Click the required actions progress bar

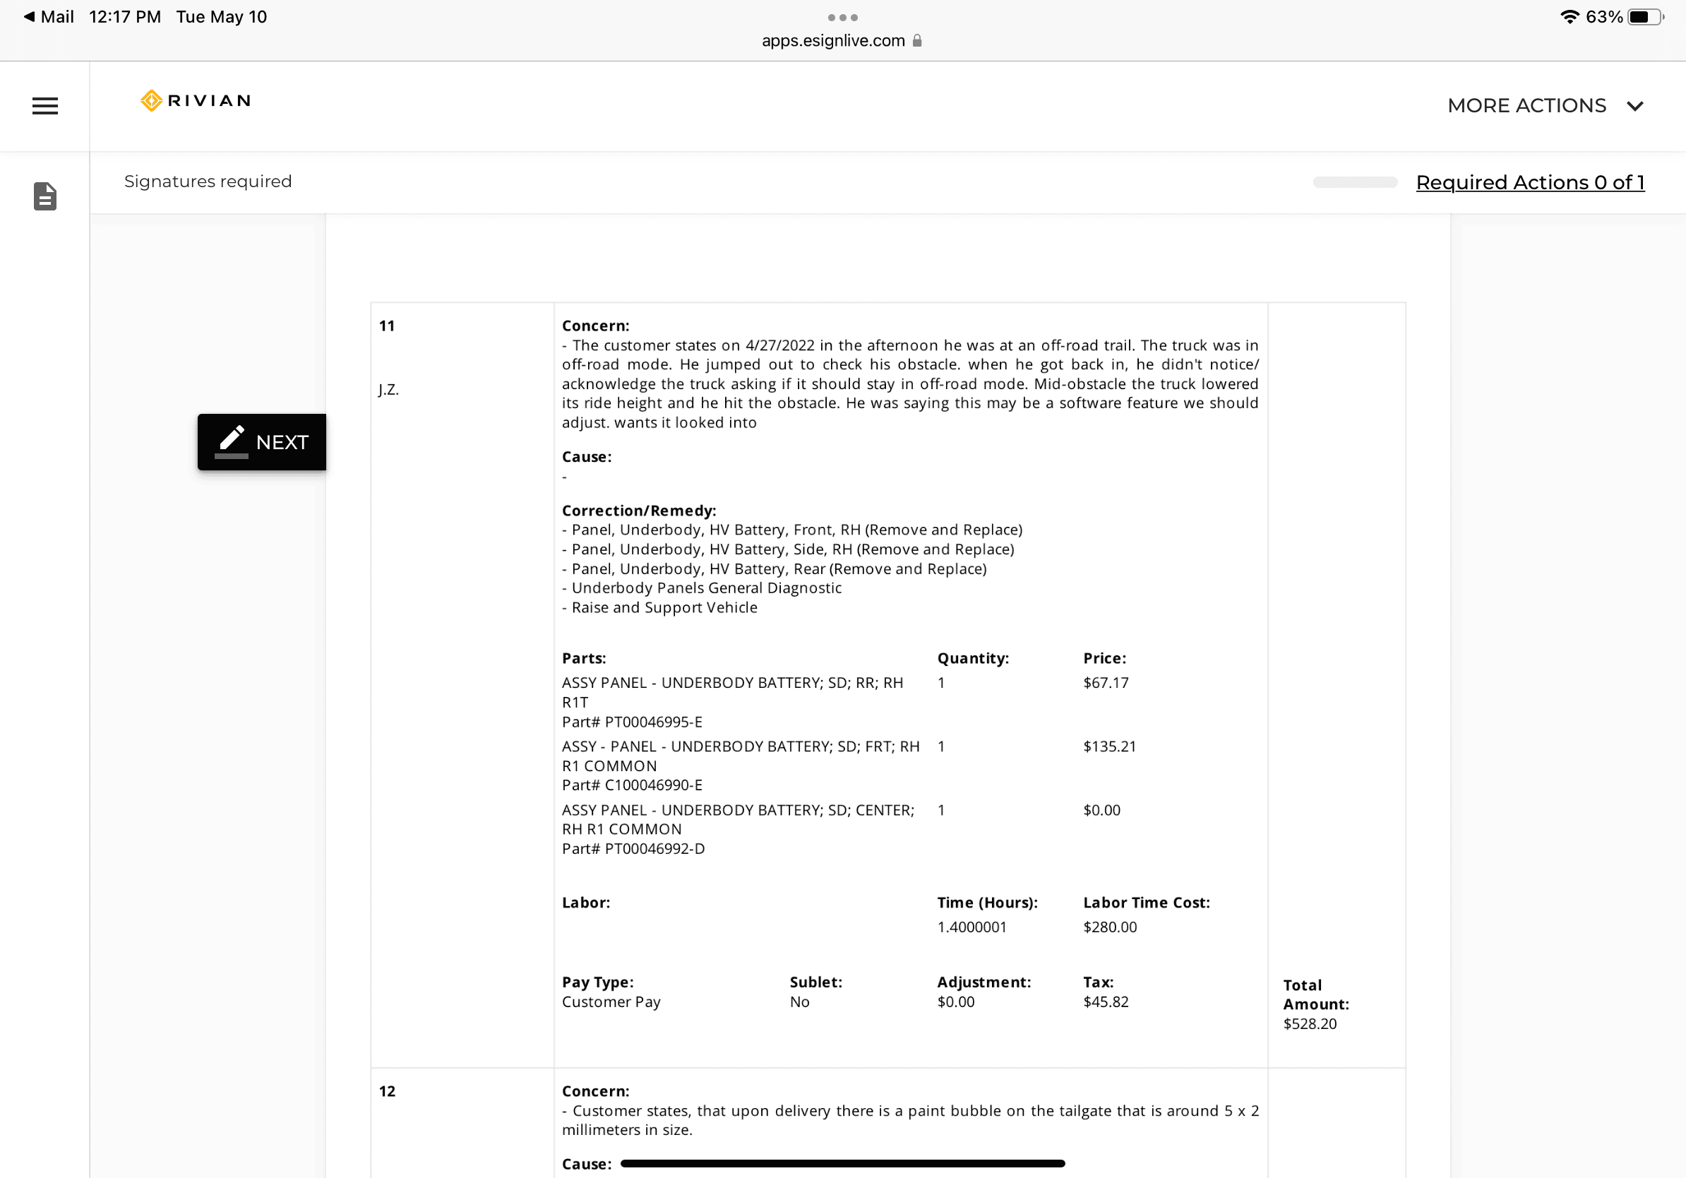point(1355,182)
